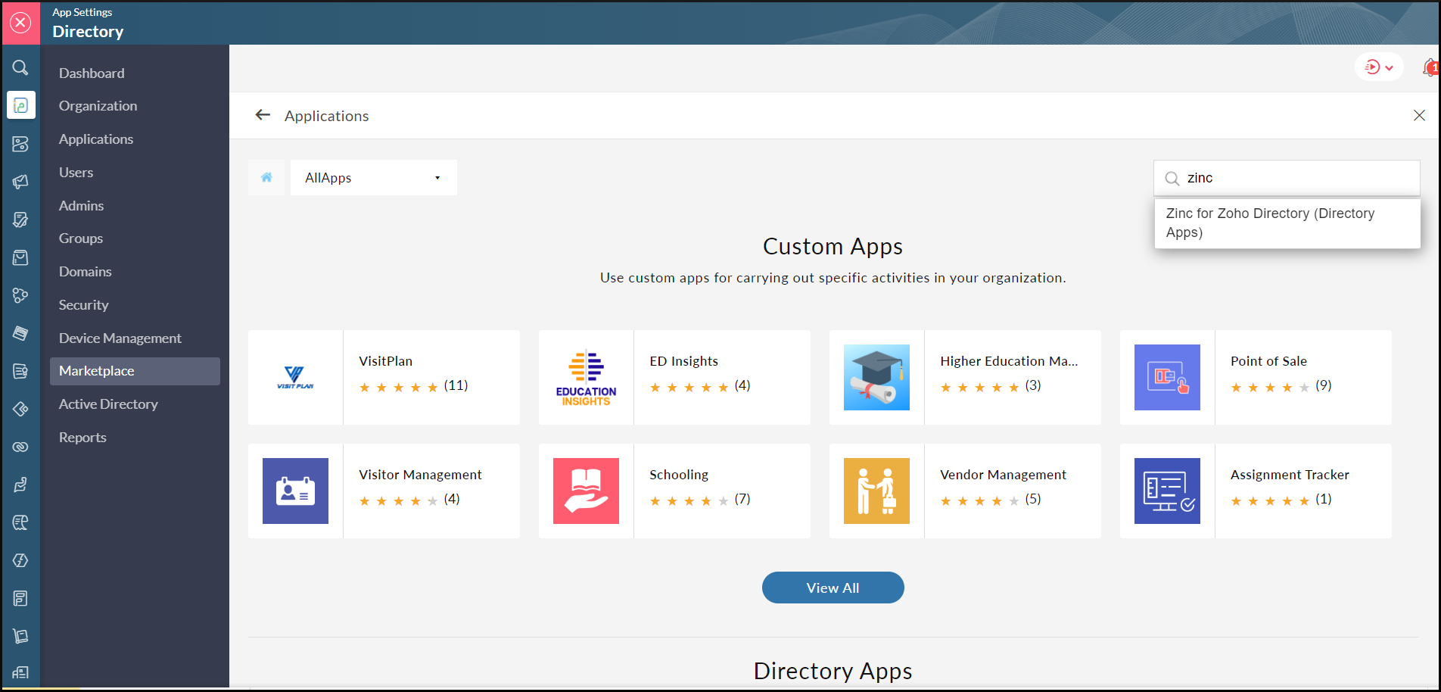Click the back arrow next to Applications

coord(263,115)
